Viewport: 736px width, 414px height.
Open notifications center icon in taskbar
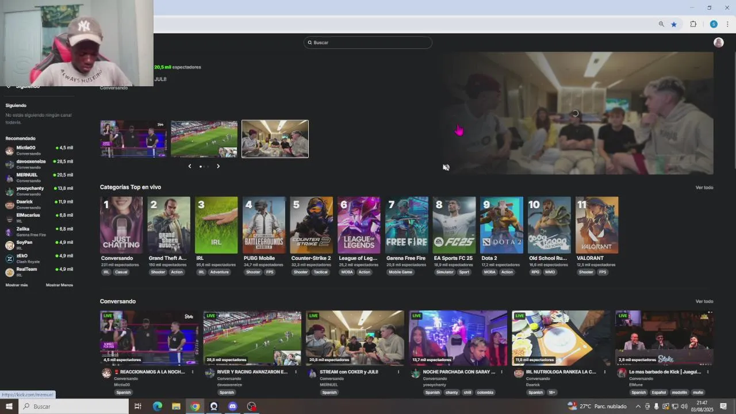[x=723, y=407]
